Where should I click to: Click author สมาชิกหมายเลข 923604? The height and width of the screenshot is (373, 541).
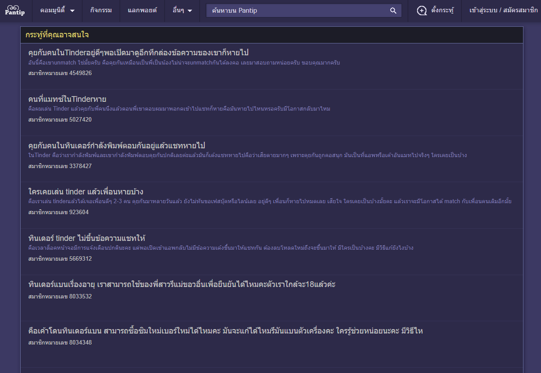pos(58,212)
